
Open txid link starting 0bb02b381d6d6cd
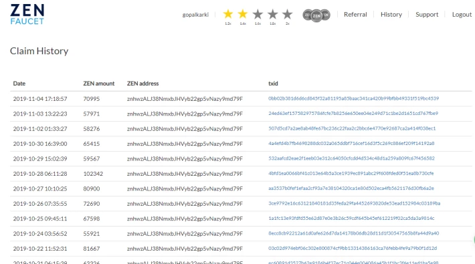tap(353, 98)
